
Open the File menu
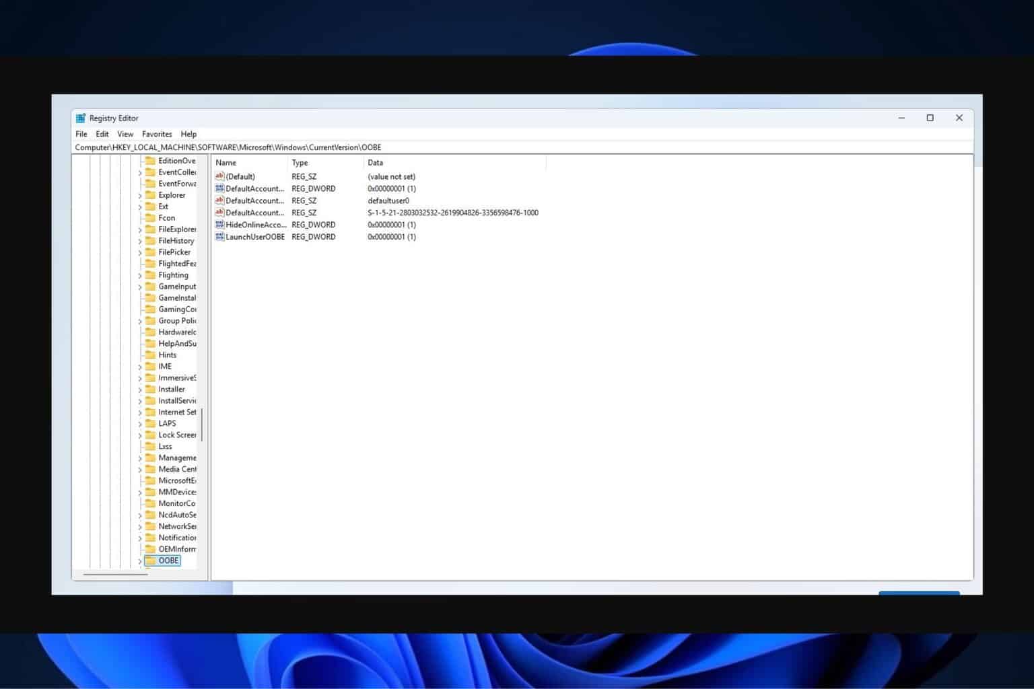pos(81,134)
